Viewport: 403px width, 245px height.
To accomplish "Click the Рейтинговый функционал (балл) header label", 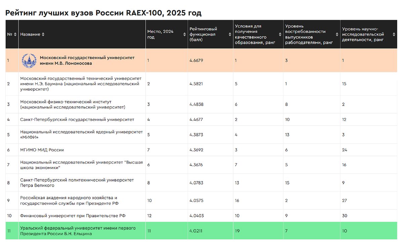I will (203, 34).
